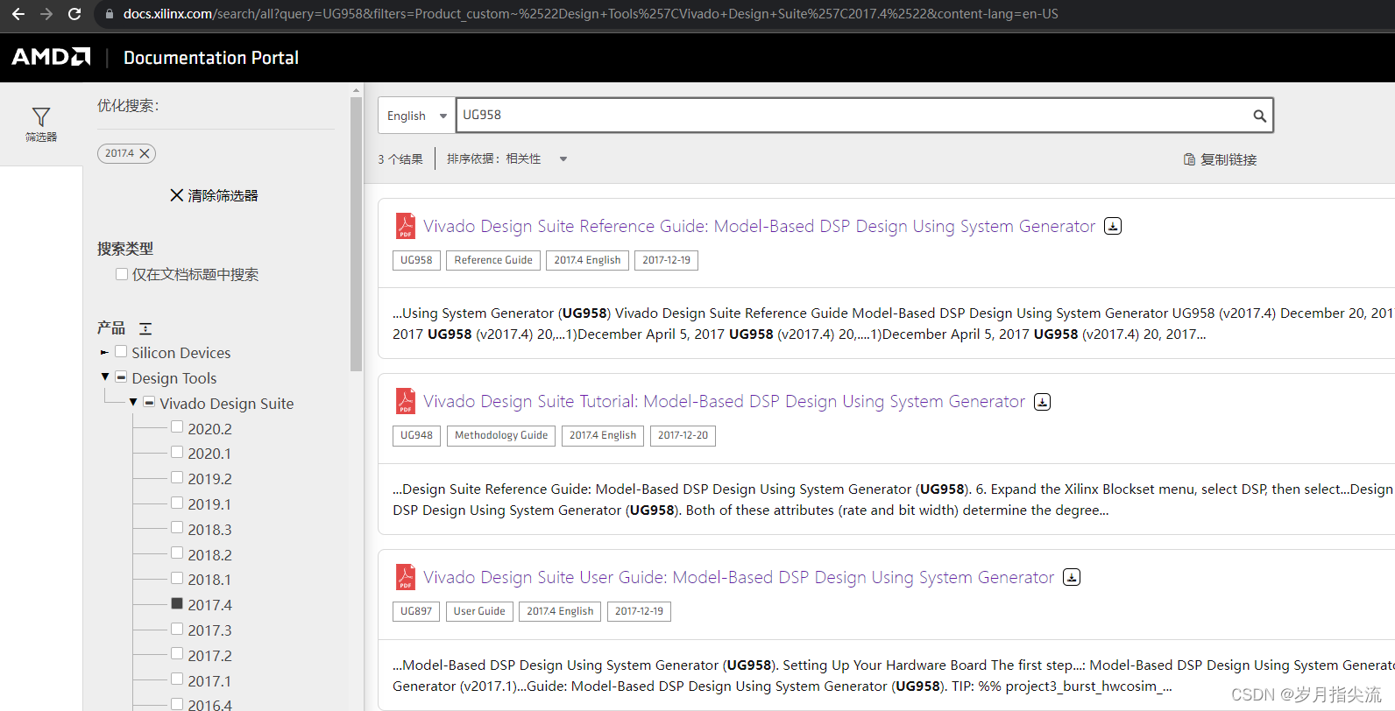Image resolution: width=1395 pixels, height=711 pixels.
Task: Check the 2019.1 version checkbox
Action: pyautogui.click(x=177, y=503)
